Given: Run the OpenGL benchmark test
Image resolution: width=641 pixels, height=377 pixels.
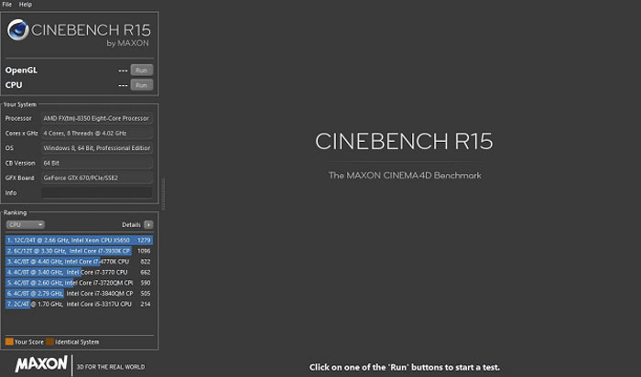Looking at the screenshot, I should pos(141,70).
